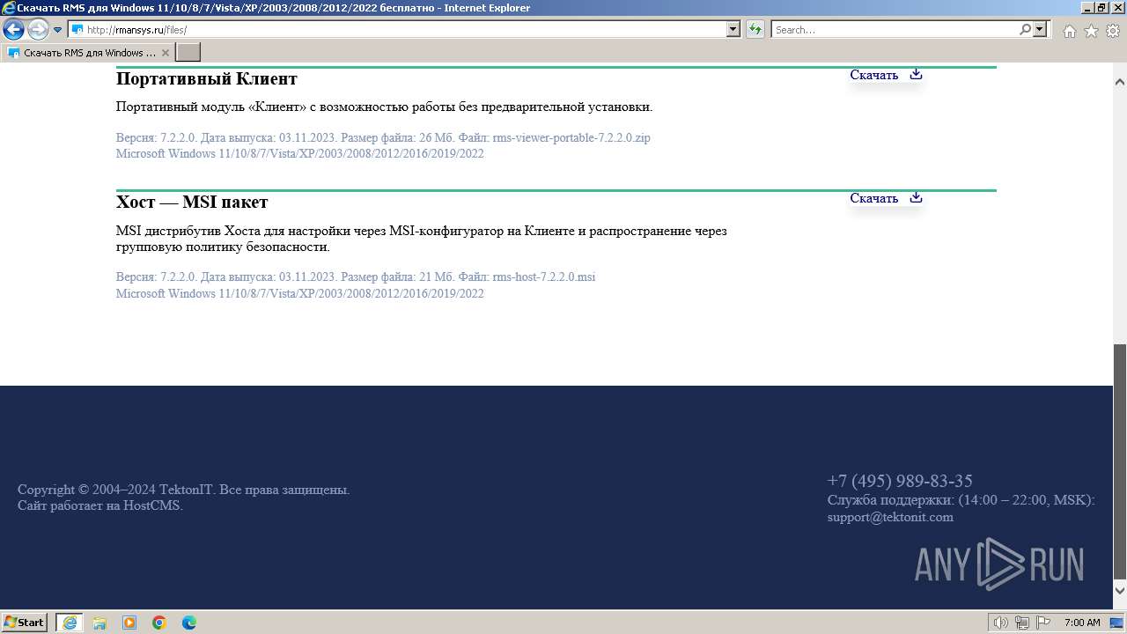The image size is (1127, 634).
Task: Click the network tray icon
Action: pos(1022,623)
